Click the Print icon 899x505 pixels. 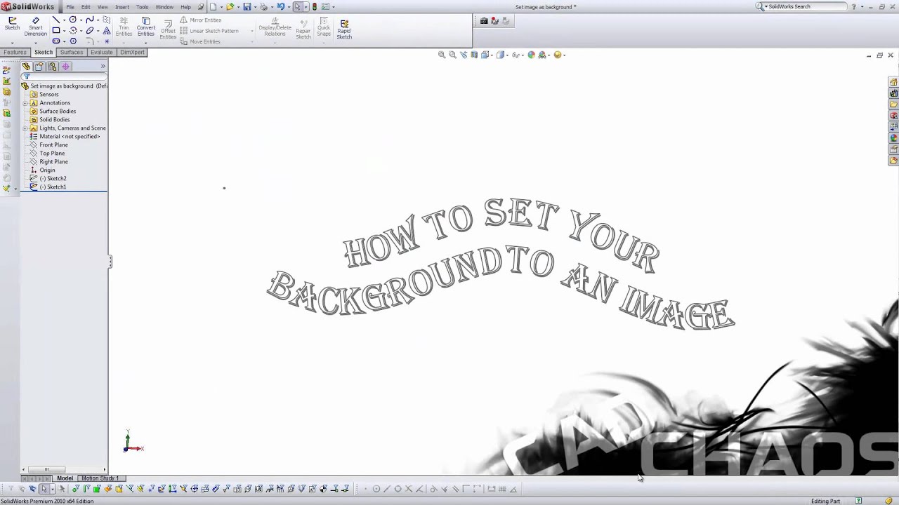[263, 7]
